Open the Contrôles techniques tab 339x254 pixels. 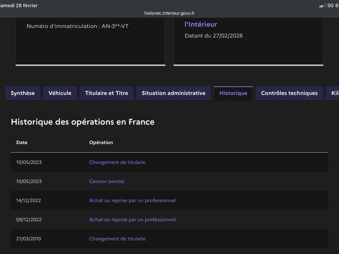coord(289,93)
